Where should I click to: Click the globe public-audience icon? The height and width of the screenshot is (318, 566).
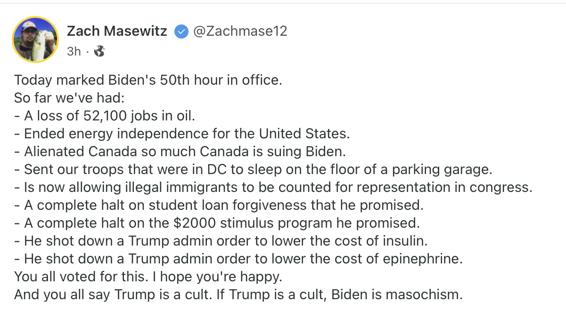(99, 51)
